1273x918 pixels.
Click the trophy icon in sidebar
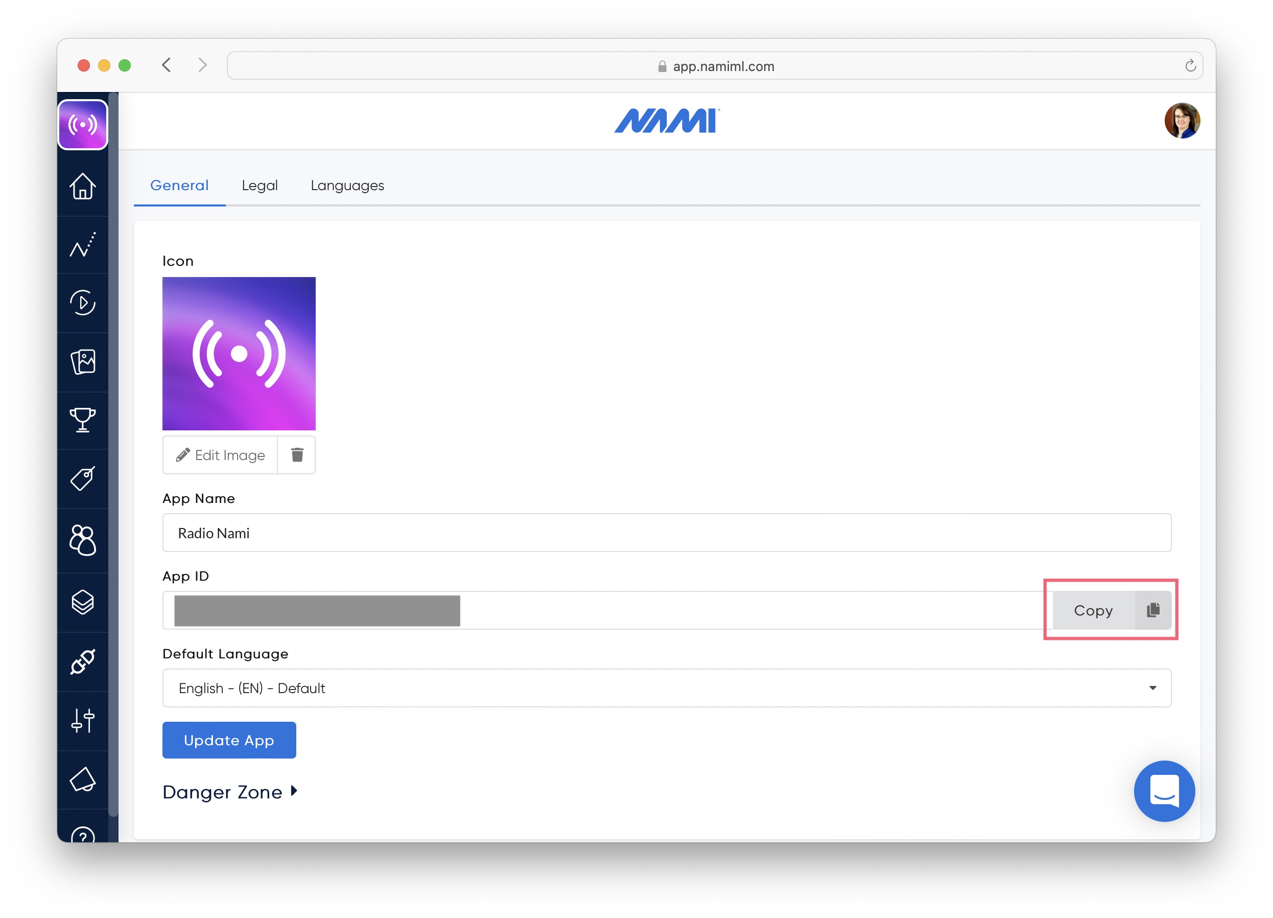pyautogui.click(x=83, y=420)
